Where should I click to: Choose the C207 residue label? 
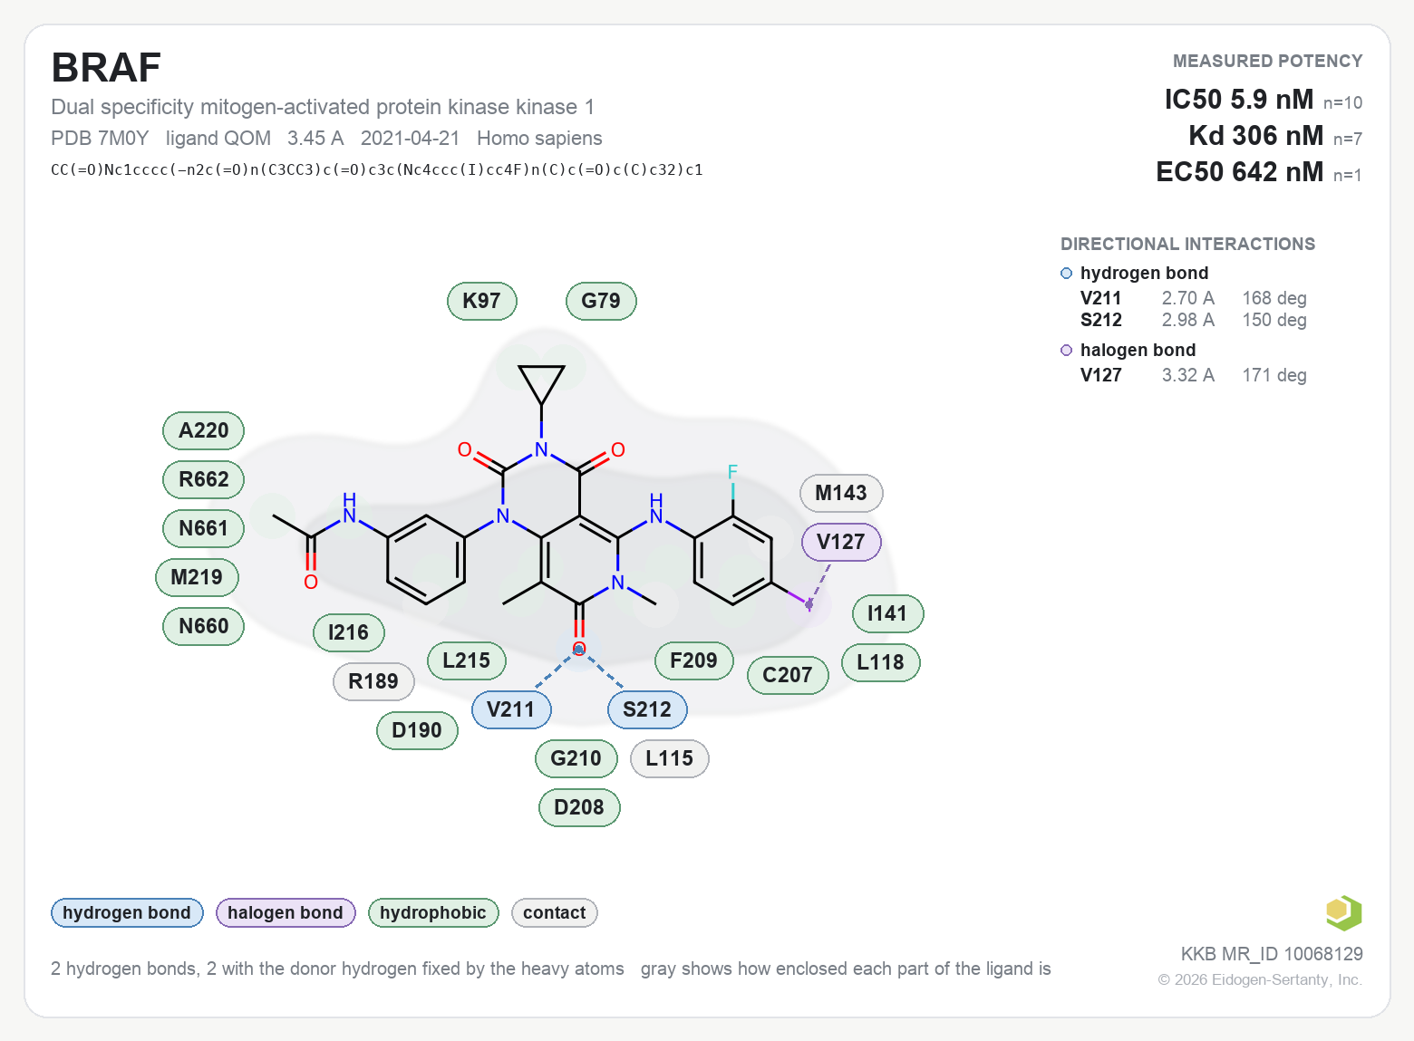pyautogui.click(x=788, y=675)
